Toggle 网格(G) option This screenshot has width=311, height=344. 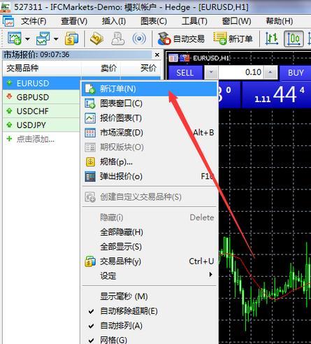(149, 340)
